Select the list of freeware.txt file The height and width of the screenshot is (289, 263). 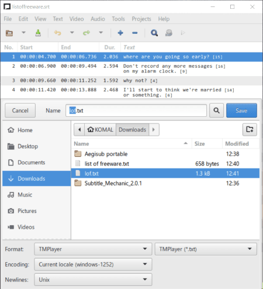(x=165, y=164)
